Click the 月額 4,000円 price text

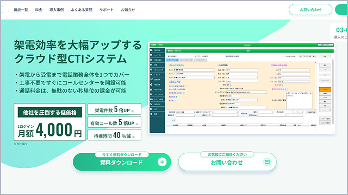[x=49, y=131]
